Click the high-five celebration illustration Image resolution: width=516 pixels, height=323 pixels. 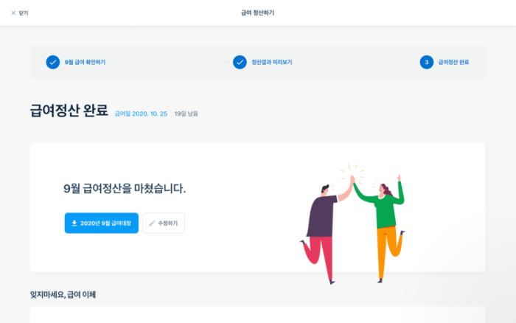pos(352,224)
